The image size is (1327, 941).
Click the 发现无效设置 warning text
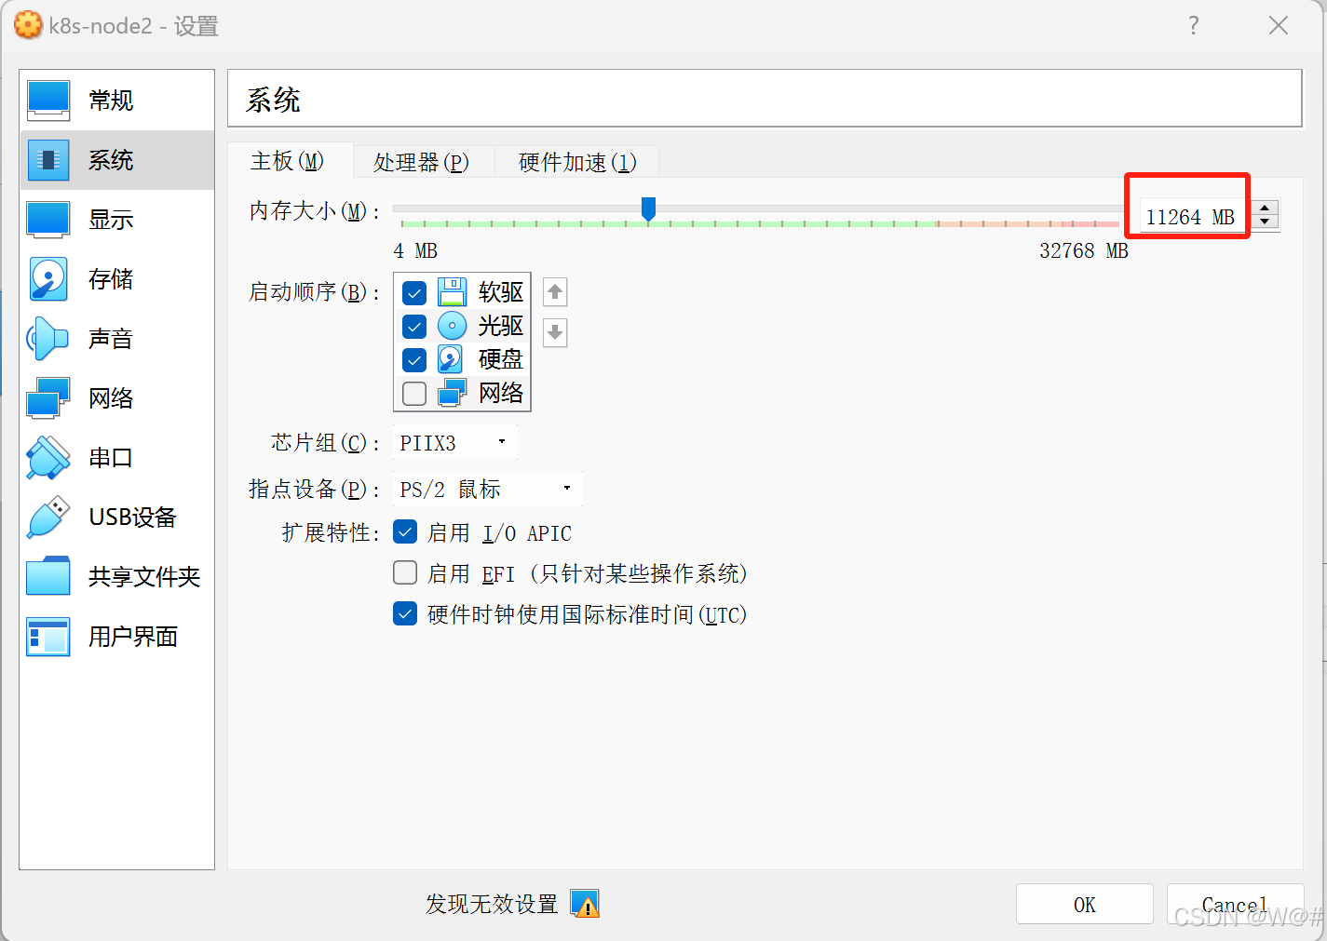tap(492, 904)
